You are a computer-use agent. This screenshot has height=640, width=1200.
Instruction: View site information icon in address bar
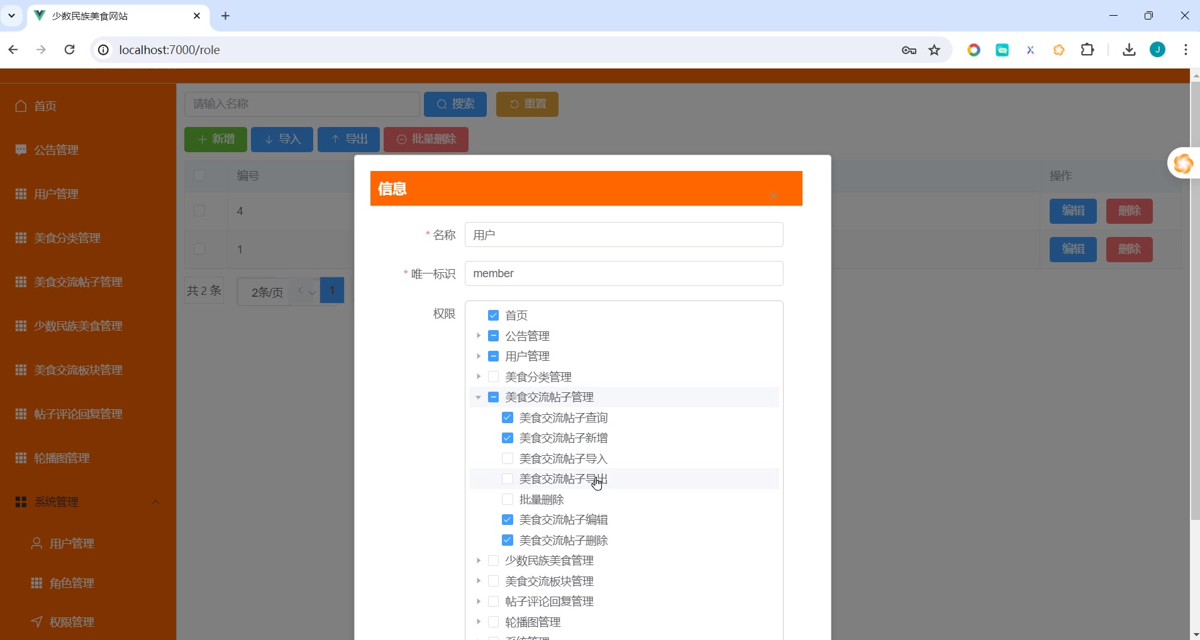tap(103, 50)
